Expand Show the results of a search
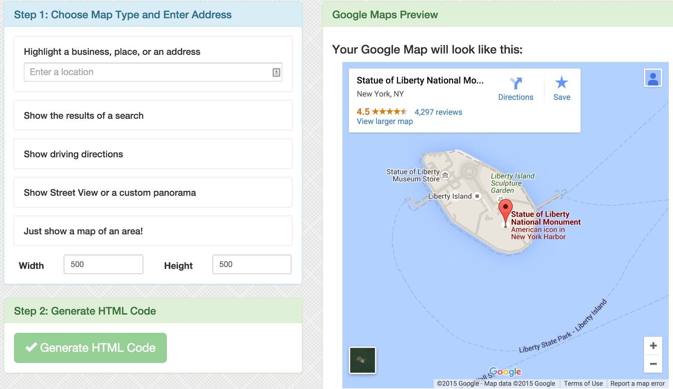Screen dimensions: 673x389 [x=153, y=116]
